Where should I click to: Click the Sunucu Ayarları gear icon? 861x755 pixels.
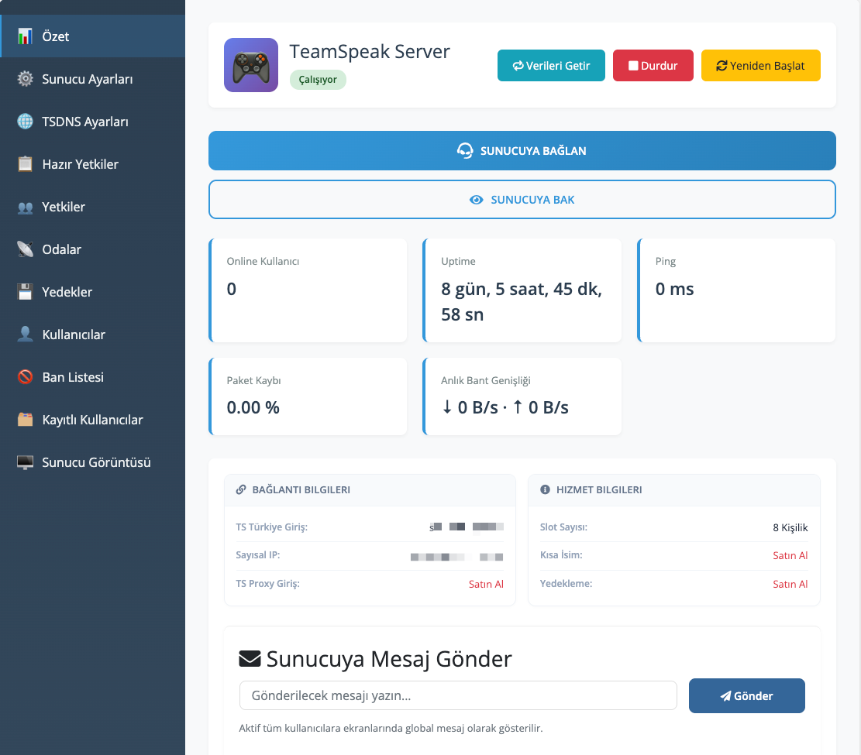click(25, 79)
